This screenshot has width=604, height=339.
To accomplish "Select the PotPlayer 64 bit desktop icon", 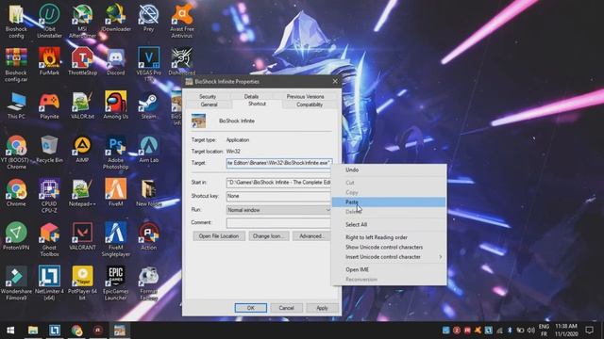I will [x=82, y=283].
